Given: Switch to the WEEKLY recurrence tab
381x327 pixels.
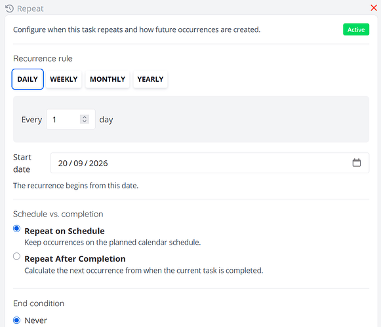Looking at the screenshot, I should point(64,79).
